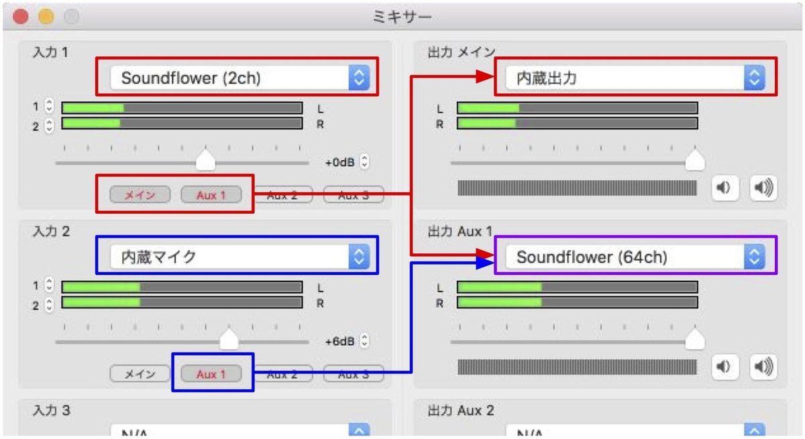Open the 入力 1 Soundflower (2ch) device dropdown

click(x=240, y=78)
